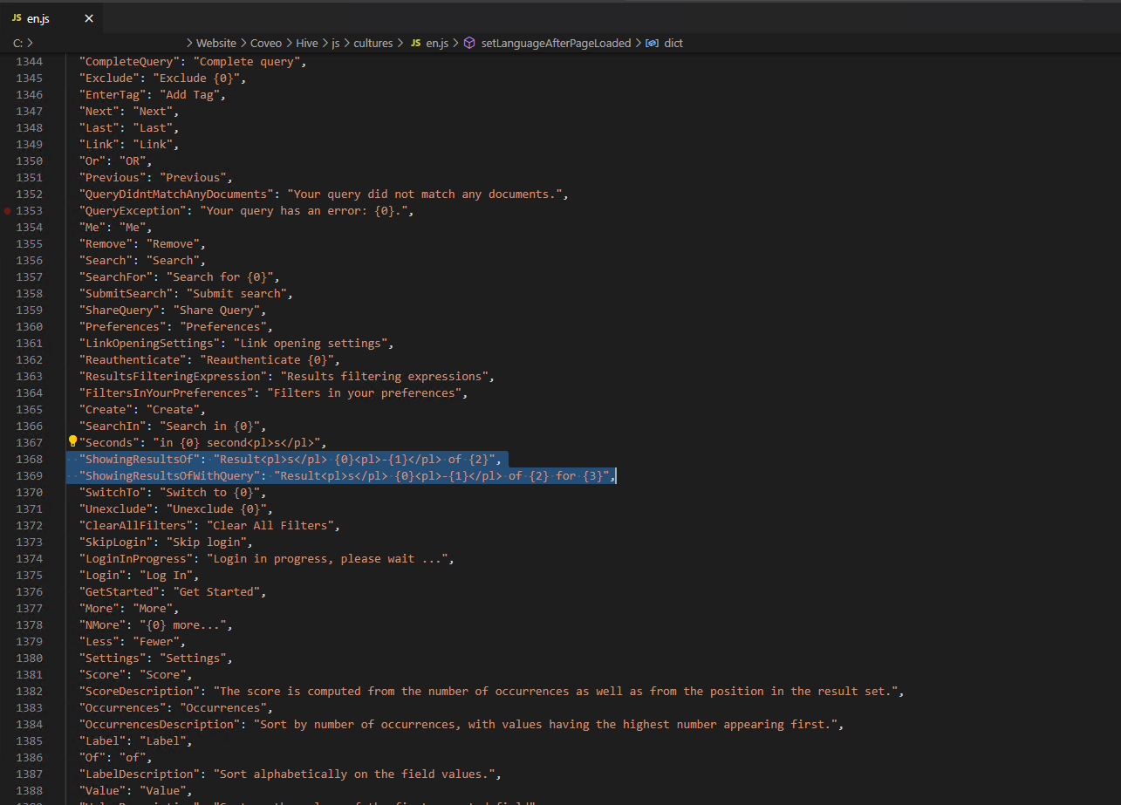The width and height of the screenshot is (1121, 805).
Task: Click the "Search in {0}" value
Action: [x=210, y=426]
